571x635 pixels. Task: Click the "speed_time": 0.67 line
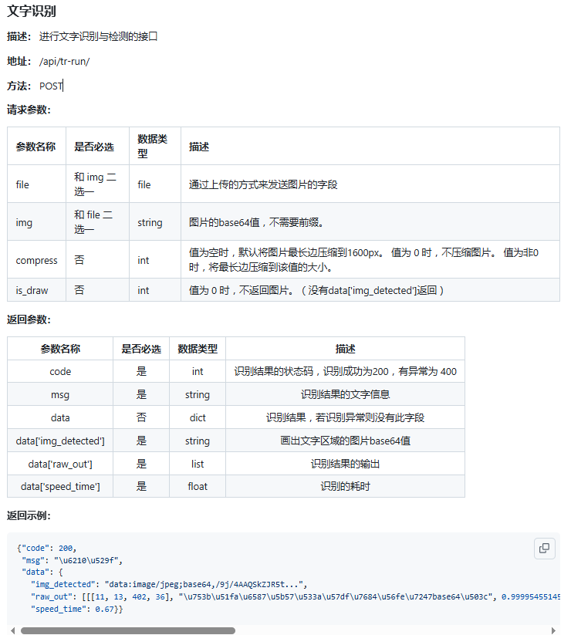click(x=77, y=609)
